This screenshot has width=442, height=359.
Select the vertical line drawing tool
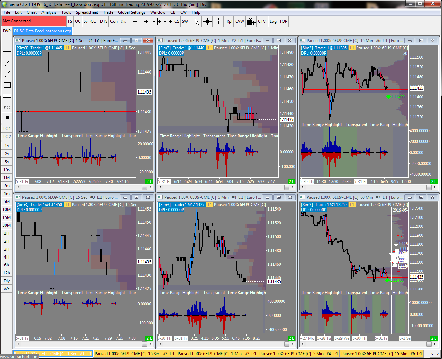[x=7, y=41]
